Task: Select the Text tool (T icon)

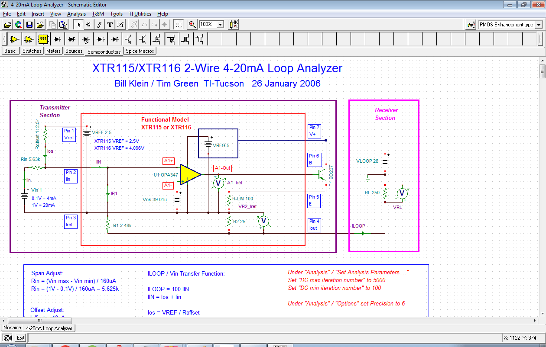Action: click(x=110, y=25)
